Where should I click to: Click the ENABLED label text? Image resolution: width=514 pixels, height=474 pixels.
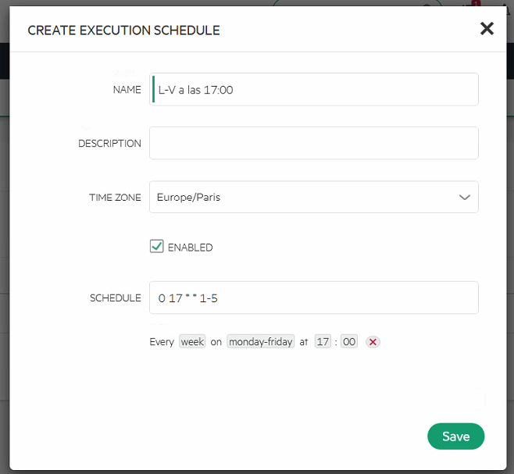(190, 248)
